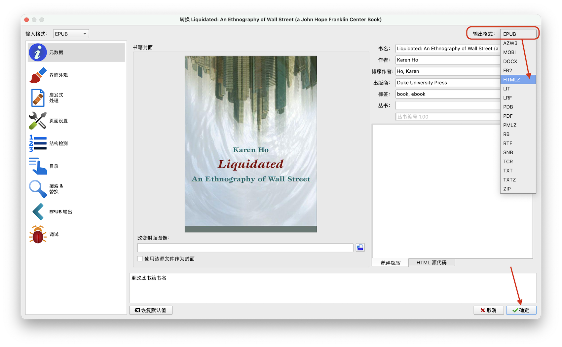The image size is (562, 347).
Task: Select the 页面设置 page setup icon
Action: (x=37, y=120)
